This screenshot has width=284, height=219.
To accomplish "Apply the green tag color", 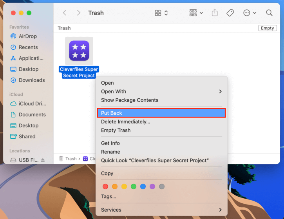I will click(134, 186).
